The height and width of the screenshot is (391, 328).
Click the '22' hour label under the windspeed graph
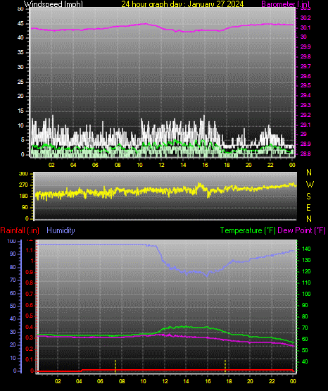pos(270,165)
